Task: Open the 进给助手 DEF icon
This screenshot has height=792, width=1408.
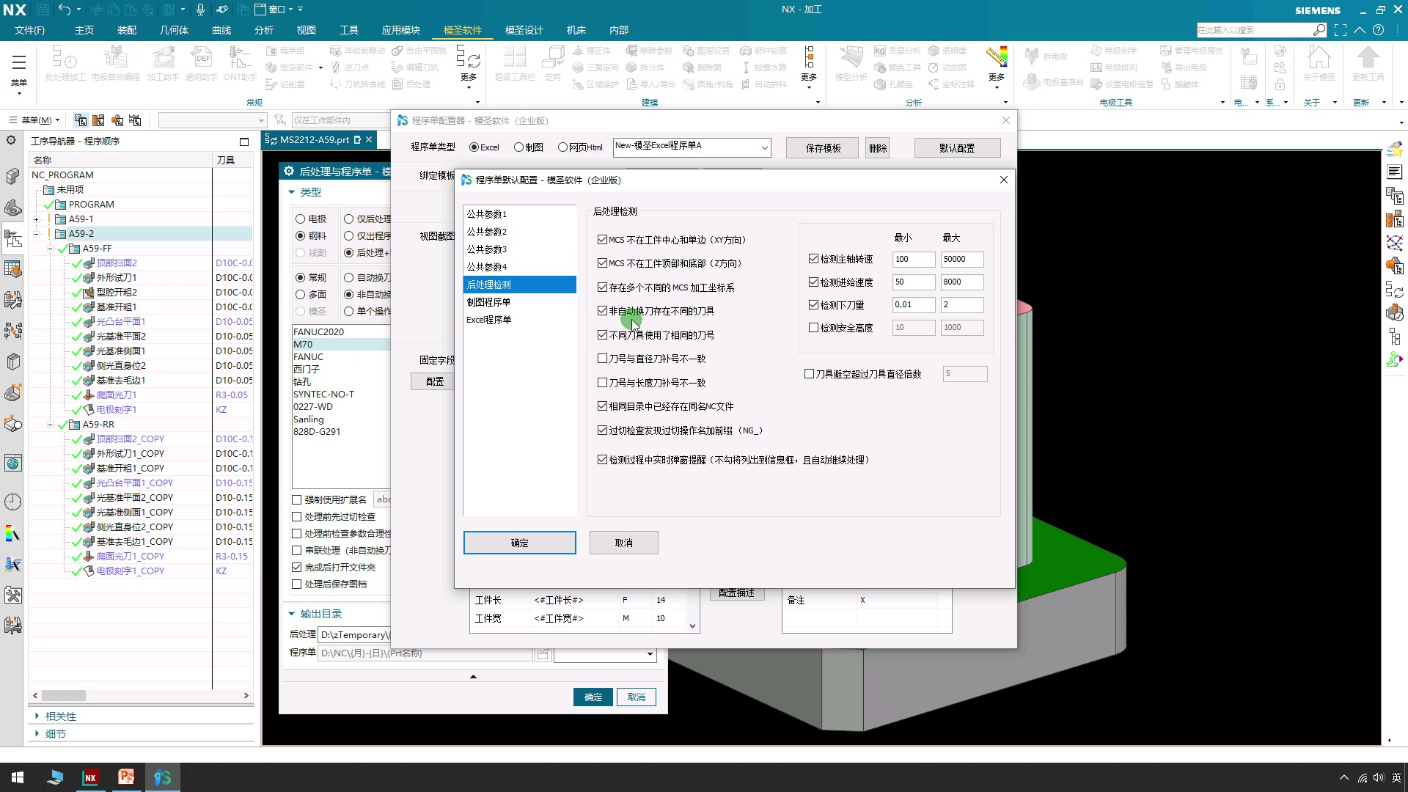Action: click(x=201, y=62)
